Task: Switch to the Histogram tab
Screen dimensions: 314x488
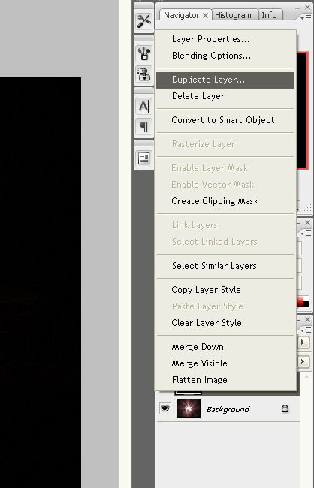Action: pos(233,15)
